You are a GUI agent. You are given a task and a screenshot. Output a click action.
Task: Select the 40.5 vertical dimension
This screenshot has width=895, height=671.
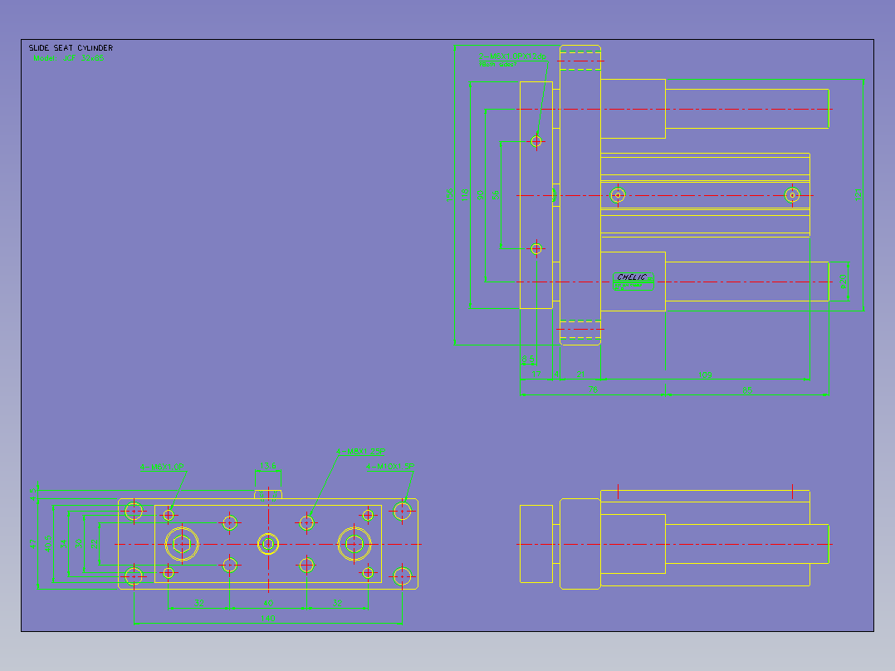pyautogui.click(x=48, y=544)
